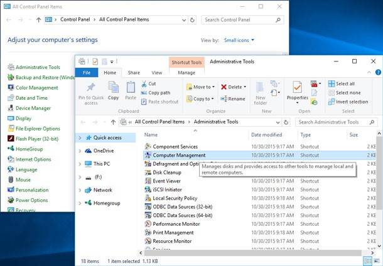Click Invert selection in ribbon
Viewport: 383px width, 266px height.
click(x=348, y=102)
